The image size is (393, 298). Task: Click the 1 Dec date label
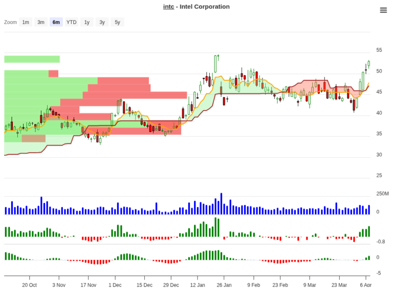(115, 285)
